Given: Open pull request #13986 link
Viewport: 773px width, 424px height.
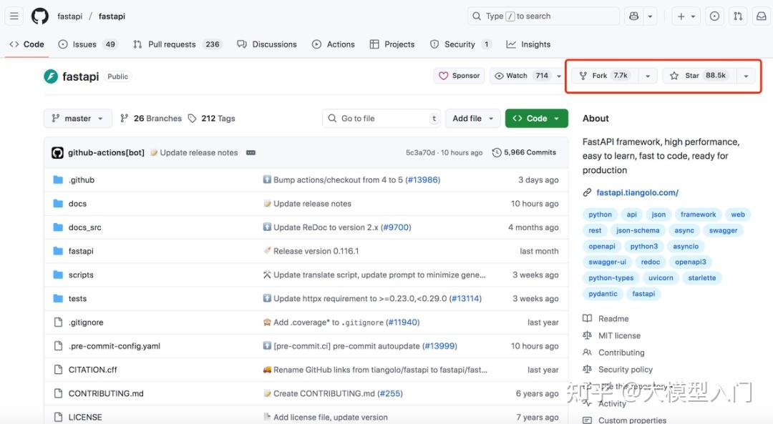Looking at the screenshot, I should pyautogui.click(x=423, y=179).
